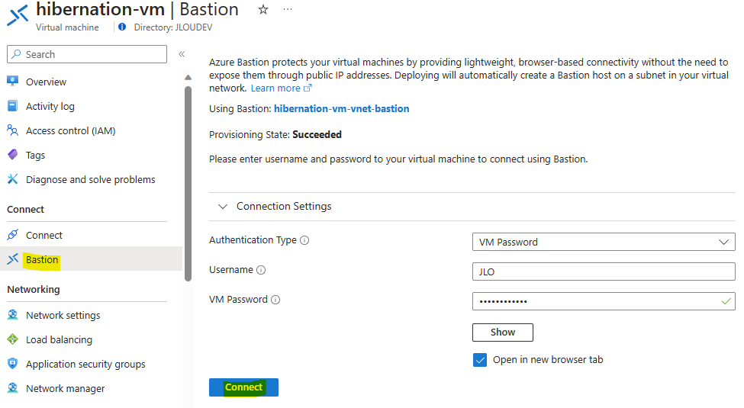Click the Azure Bastion logo icon in header
744x408 pixels.
(x=18, y=16)
